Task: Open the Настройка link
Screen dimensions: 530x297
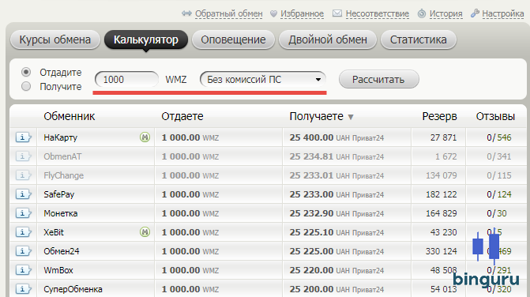Action: 503,14
